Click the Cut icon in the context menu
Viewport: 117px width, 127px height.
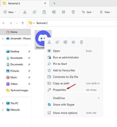point(49,42)
